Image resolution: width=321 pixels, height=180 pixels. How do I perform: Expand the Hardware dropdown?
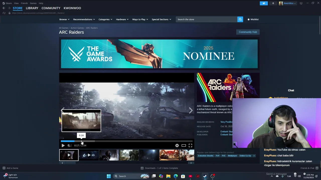[122, 19]
